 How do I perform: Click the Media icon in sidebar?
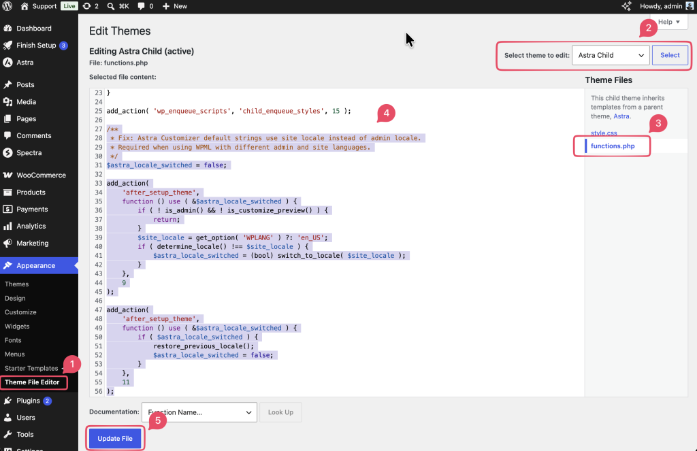point(7,102)
